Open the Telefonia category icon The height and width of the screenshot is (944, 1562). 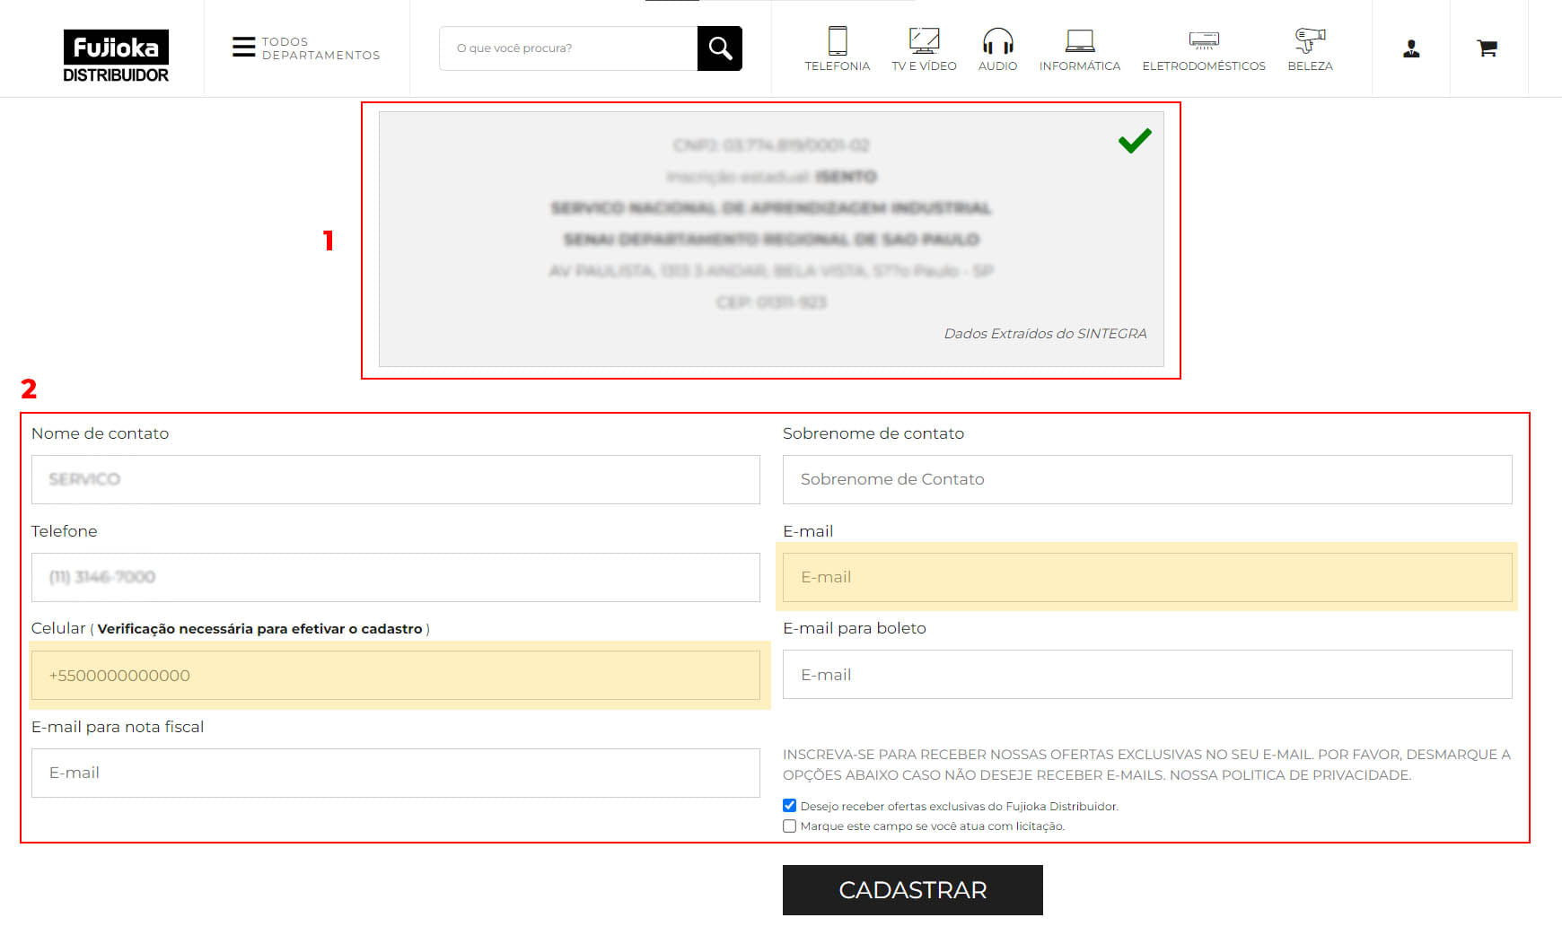(837, 48)
